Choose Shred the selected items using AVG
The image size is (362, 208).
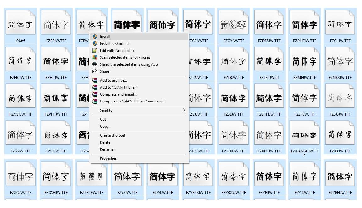139,64
